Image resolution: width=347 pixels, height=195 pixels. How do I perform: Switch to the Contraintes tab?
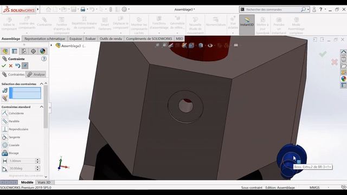click(13, 75)
